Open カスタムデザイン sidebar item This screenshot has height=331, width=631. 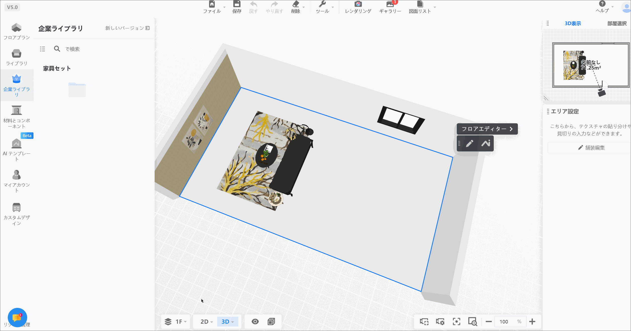tap(17, 214)
